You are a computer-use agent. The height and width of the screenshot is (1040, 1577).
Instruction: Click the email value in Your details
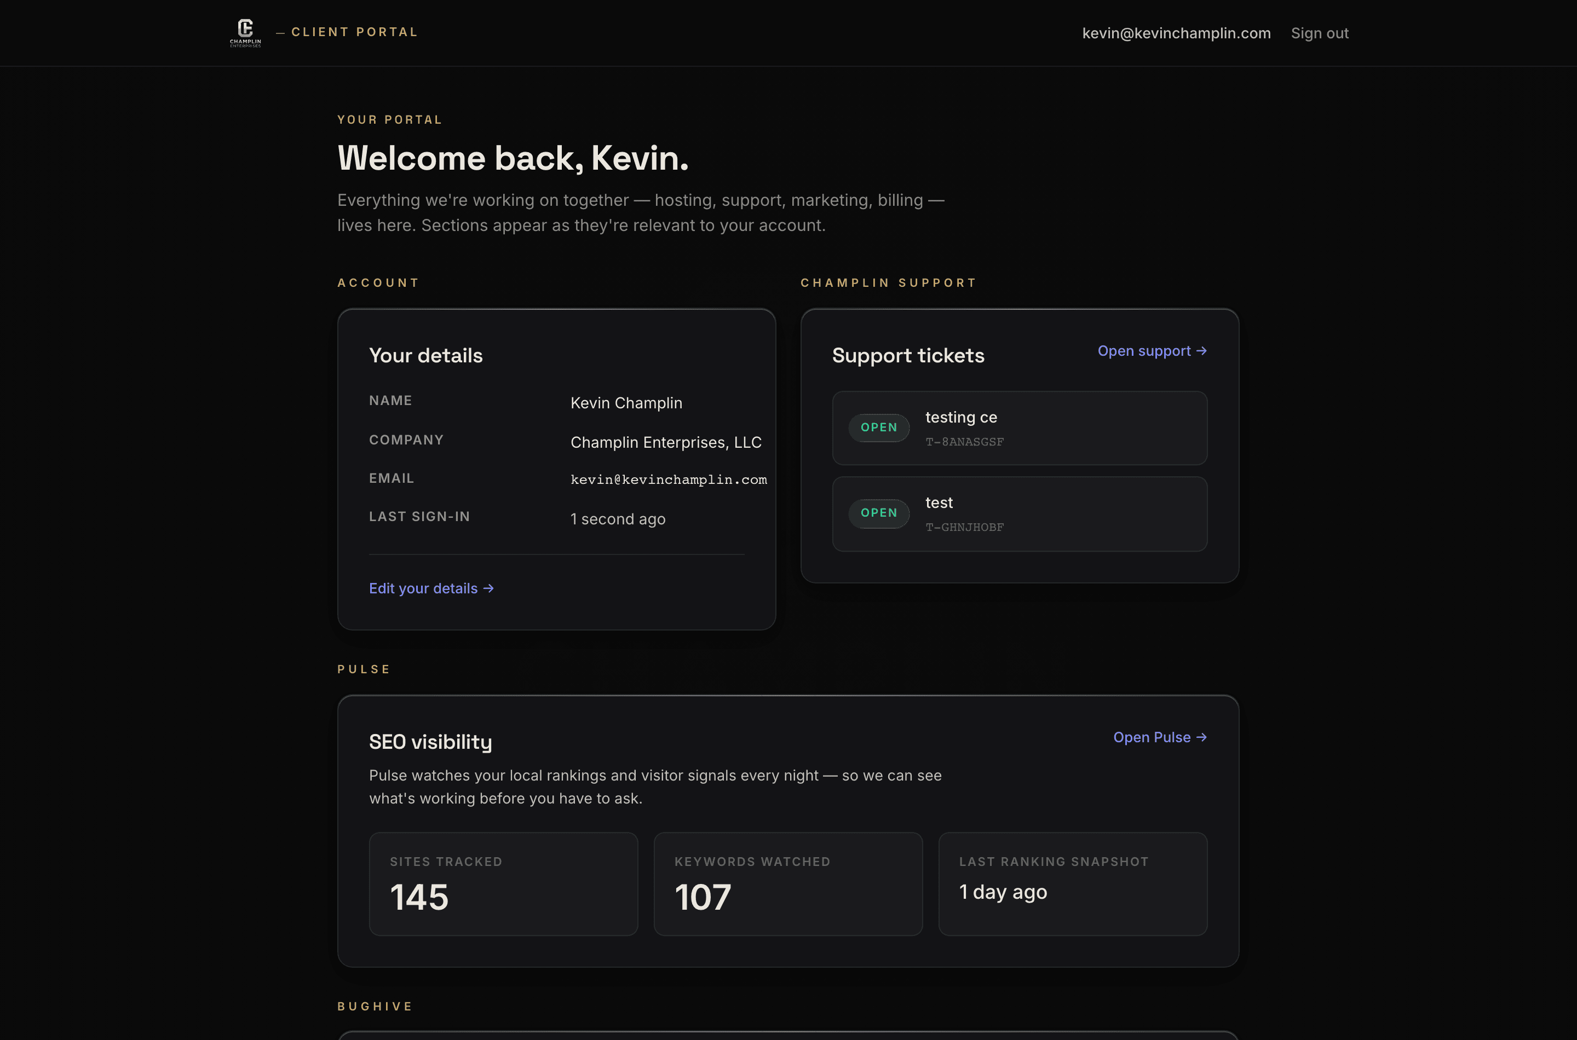click(668, 479)
